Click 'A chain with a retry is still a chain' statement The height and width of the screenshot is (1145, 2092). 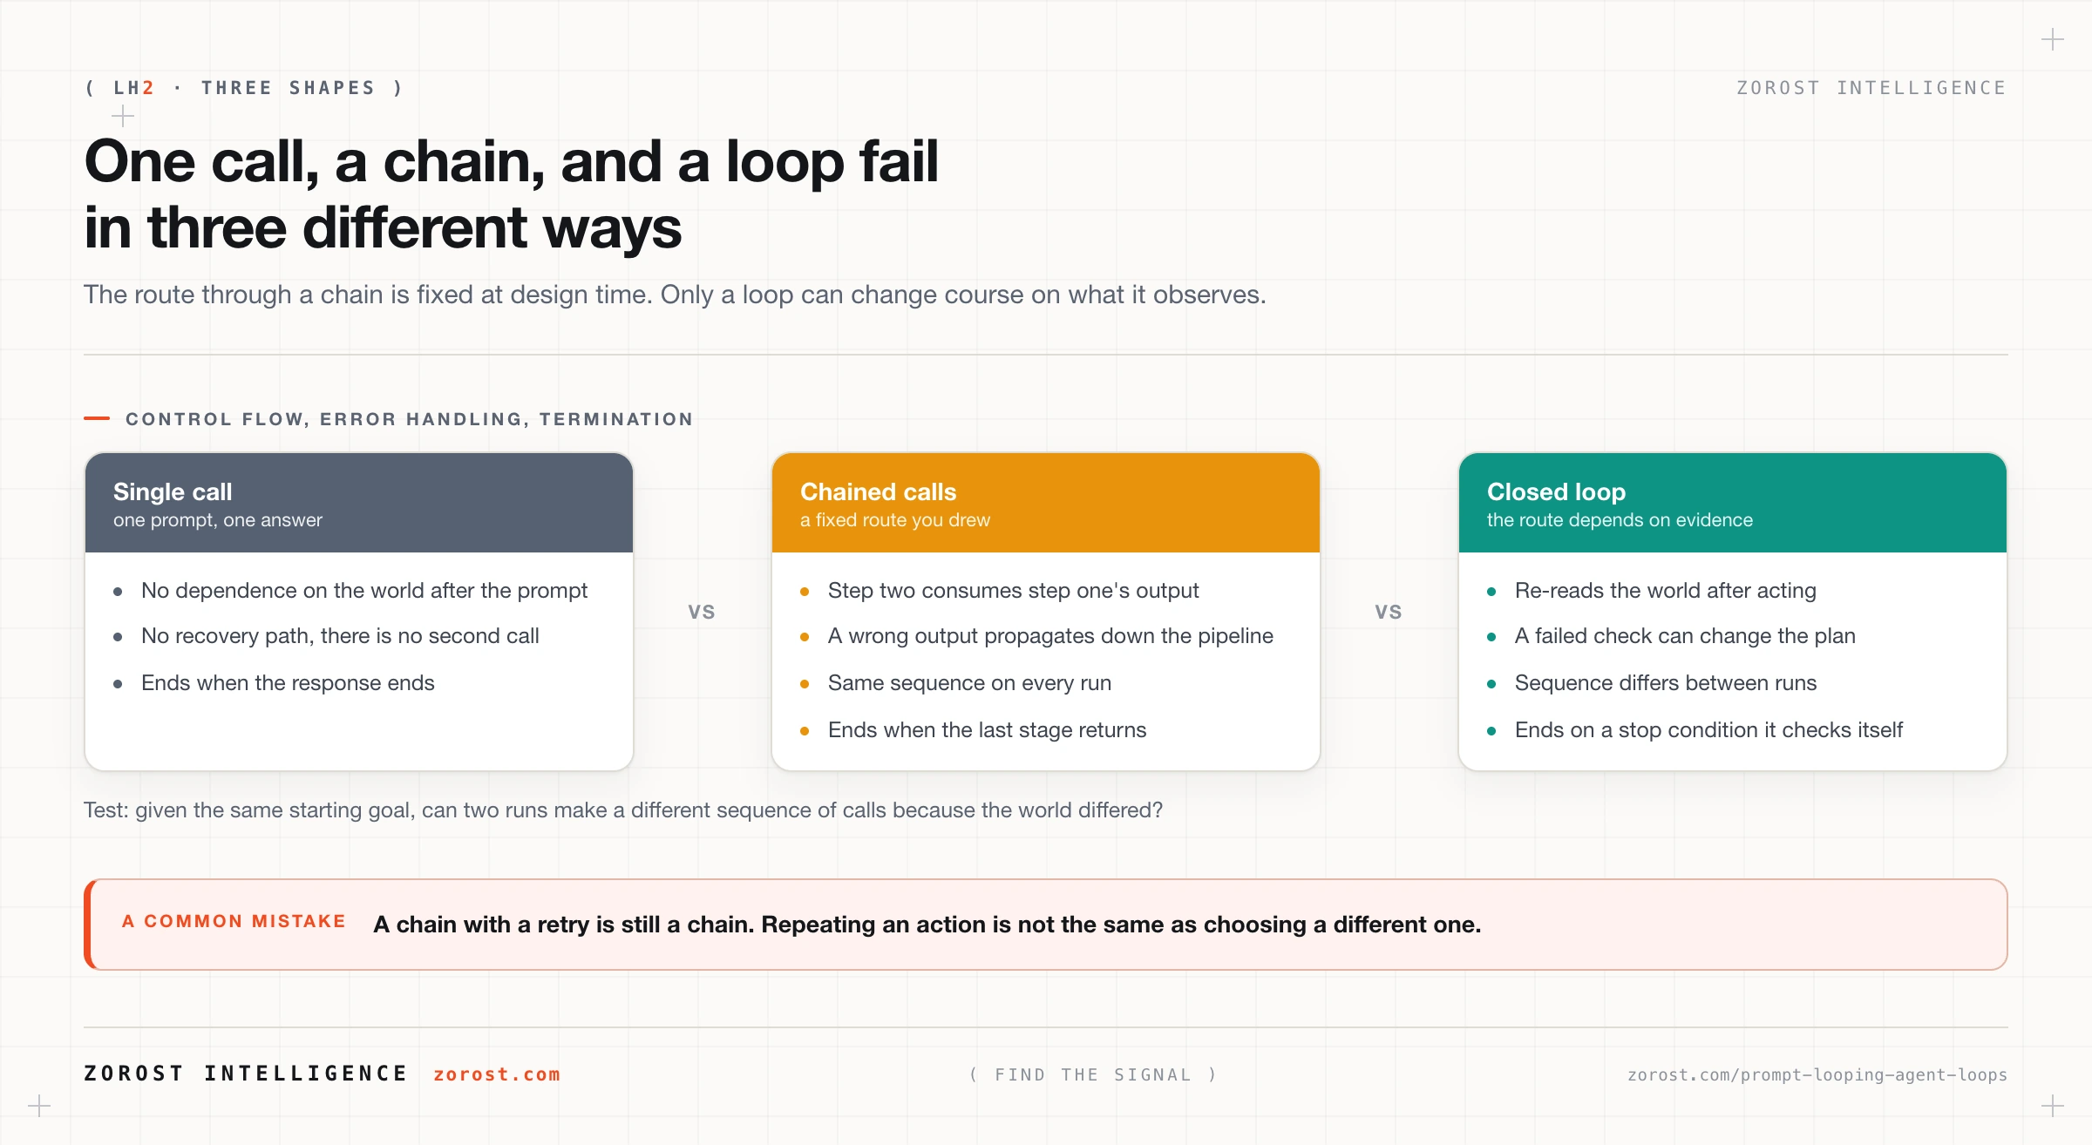click(927, 925)
